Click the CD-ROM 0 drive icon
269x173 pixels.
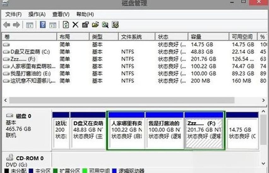tap(10, 157)
